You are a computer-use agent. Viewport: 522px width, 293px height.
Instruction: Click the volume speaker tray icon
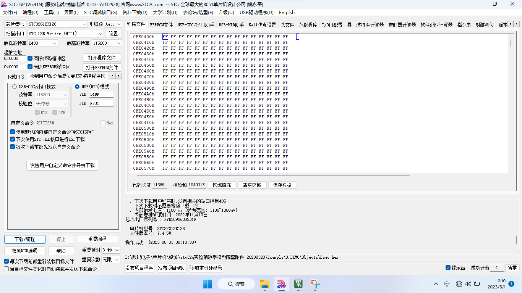pos(468,284)
